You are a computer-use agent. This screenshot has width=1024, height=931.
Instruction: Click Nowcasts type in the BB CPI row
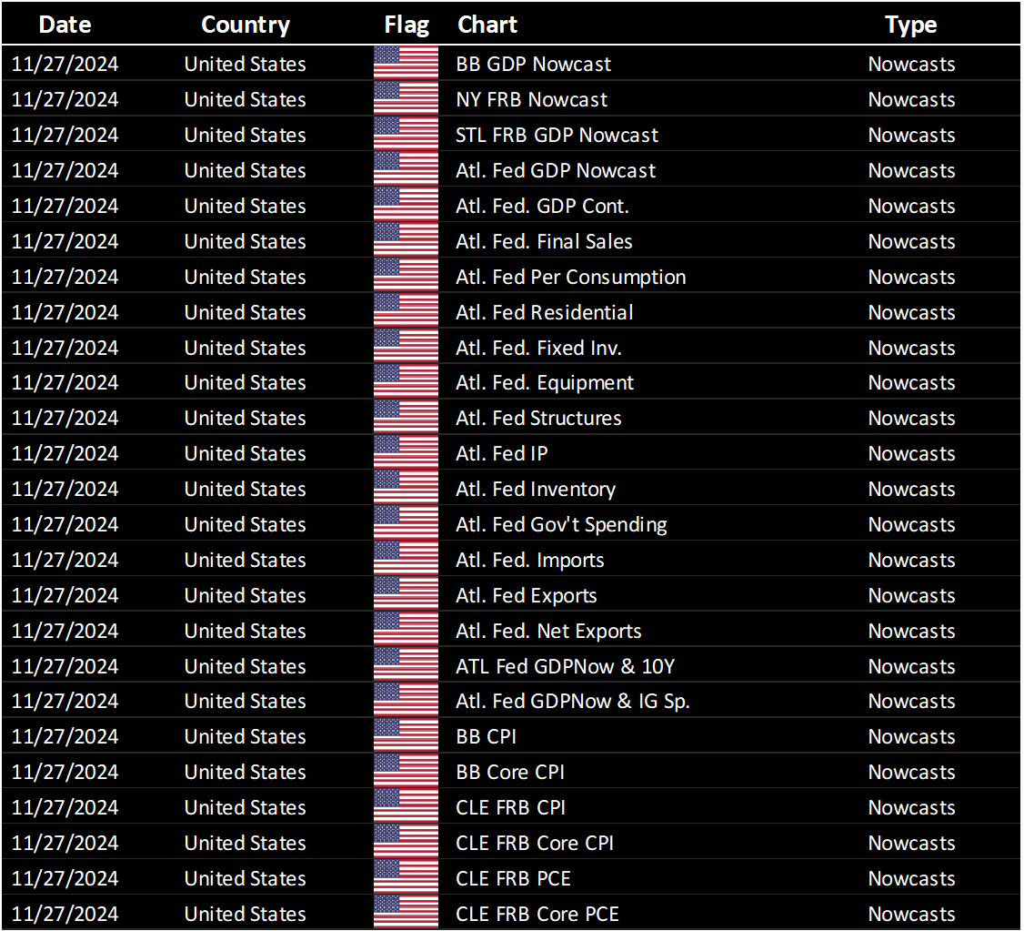click(x=911, y=736)
